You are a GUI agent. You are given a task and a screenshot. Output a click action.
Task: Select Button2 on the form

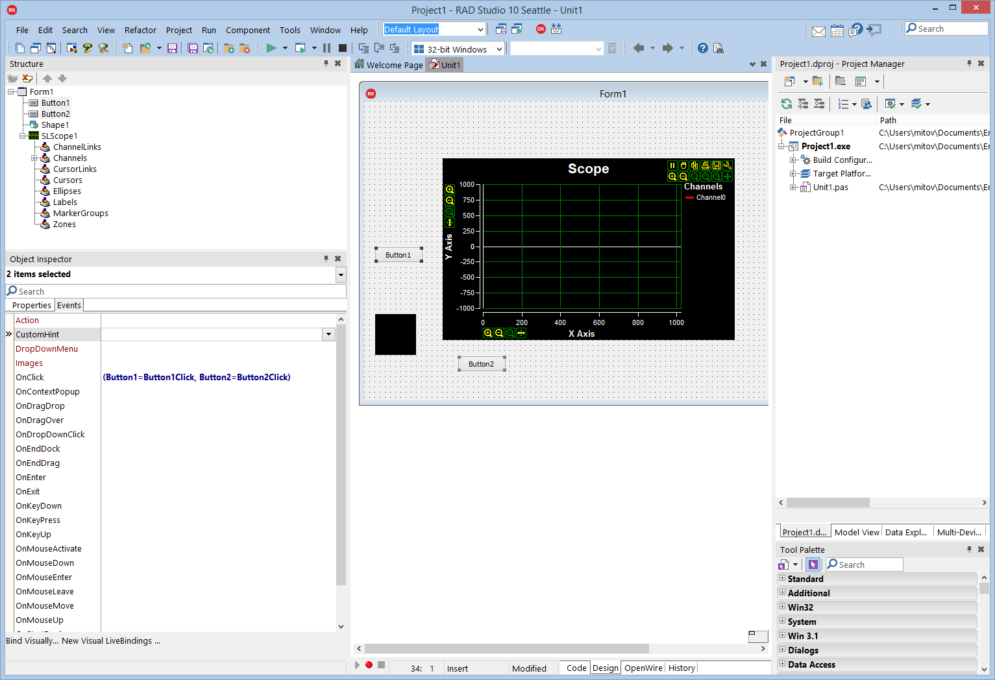coord(481,363)
